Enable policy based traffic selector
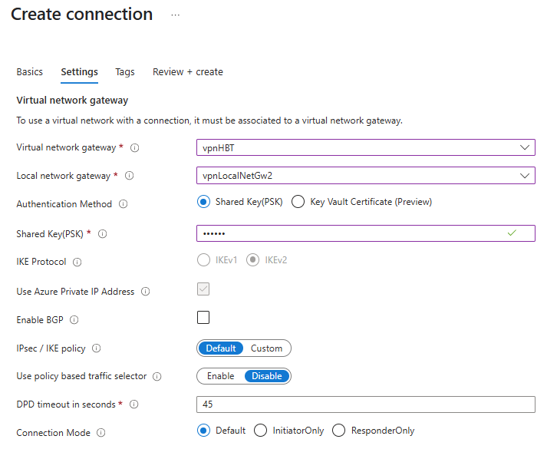Viewport: 547px width, 449px height. (220, 376)
